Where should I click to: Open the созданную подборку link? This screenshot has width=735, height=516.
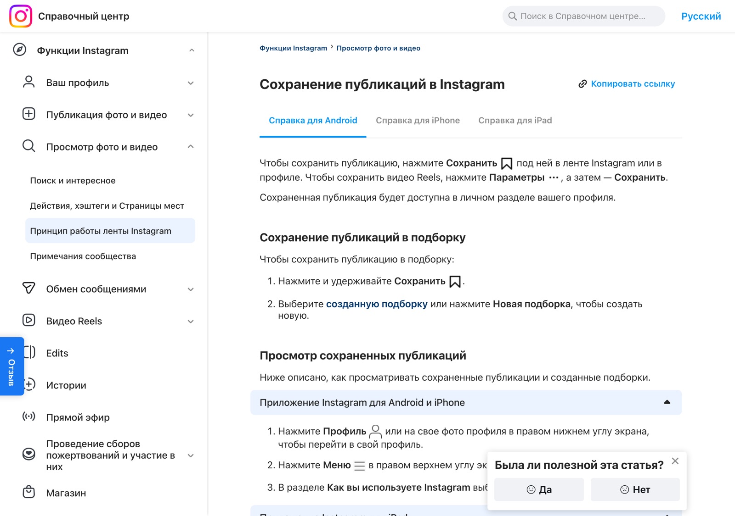tap(377, 304)
